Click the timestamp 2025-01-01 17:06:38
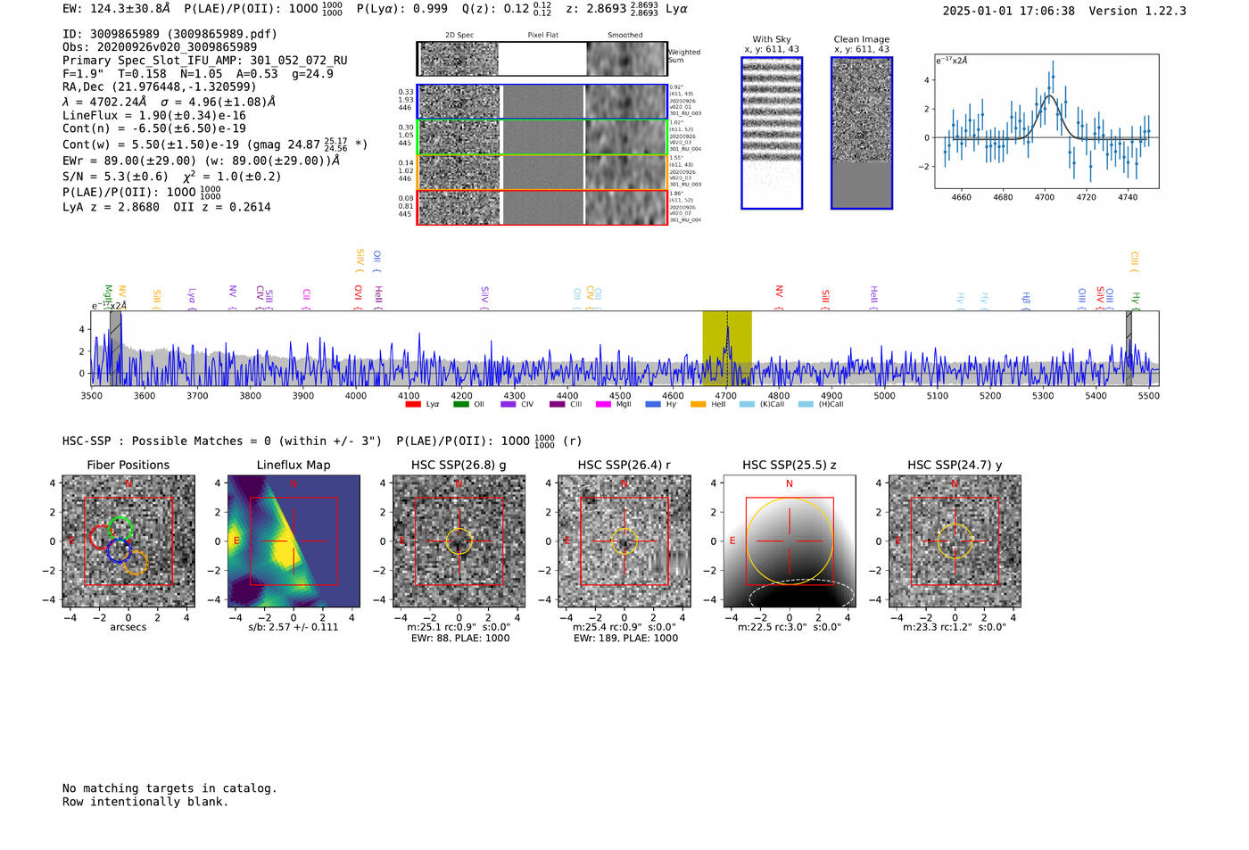1249x850 pixels. click(1009, 11)
